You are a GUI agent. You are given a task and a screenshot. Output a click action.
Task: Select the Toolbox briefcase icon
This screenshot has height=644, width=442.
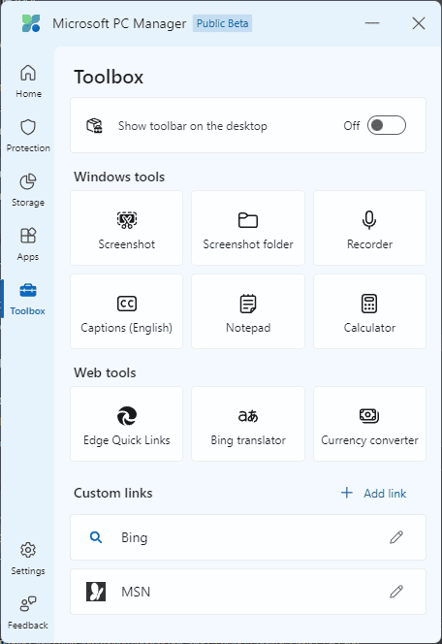[x=28, y=290]
